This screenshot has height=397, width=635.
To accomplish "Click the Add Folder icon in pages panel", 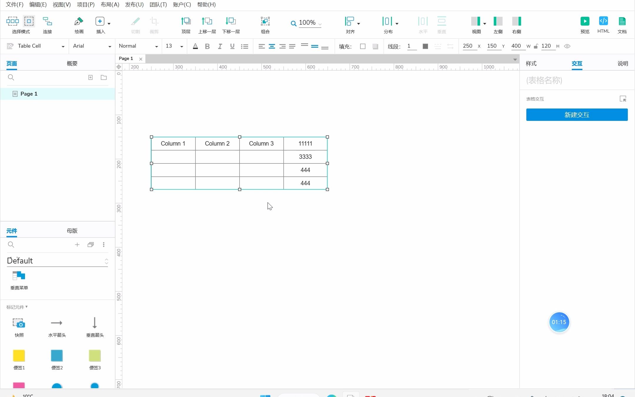I will click(x=103, y=78).
